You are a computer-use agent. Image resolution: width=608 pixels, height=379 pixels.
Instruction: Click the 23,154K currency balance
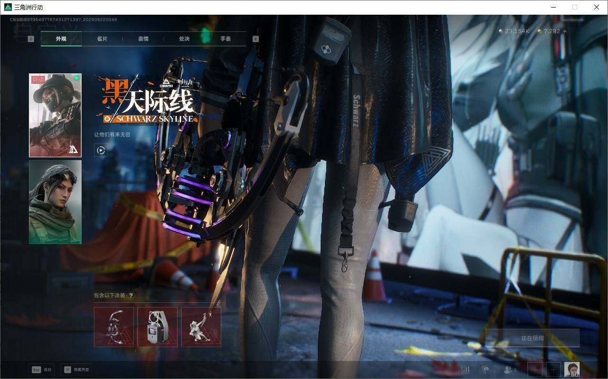[x=514, y=31]
